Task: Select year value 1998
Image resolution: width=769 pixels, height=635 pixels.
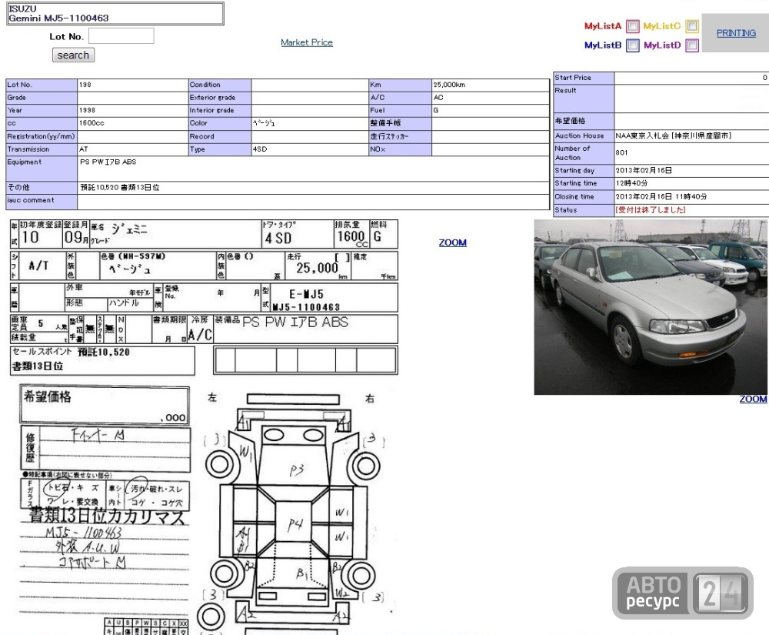Action: click(87, 110)
